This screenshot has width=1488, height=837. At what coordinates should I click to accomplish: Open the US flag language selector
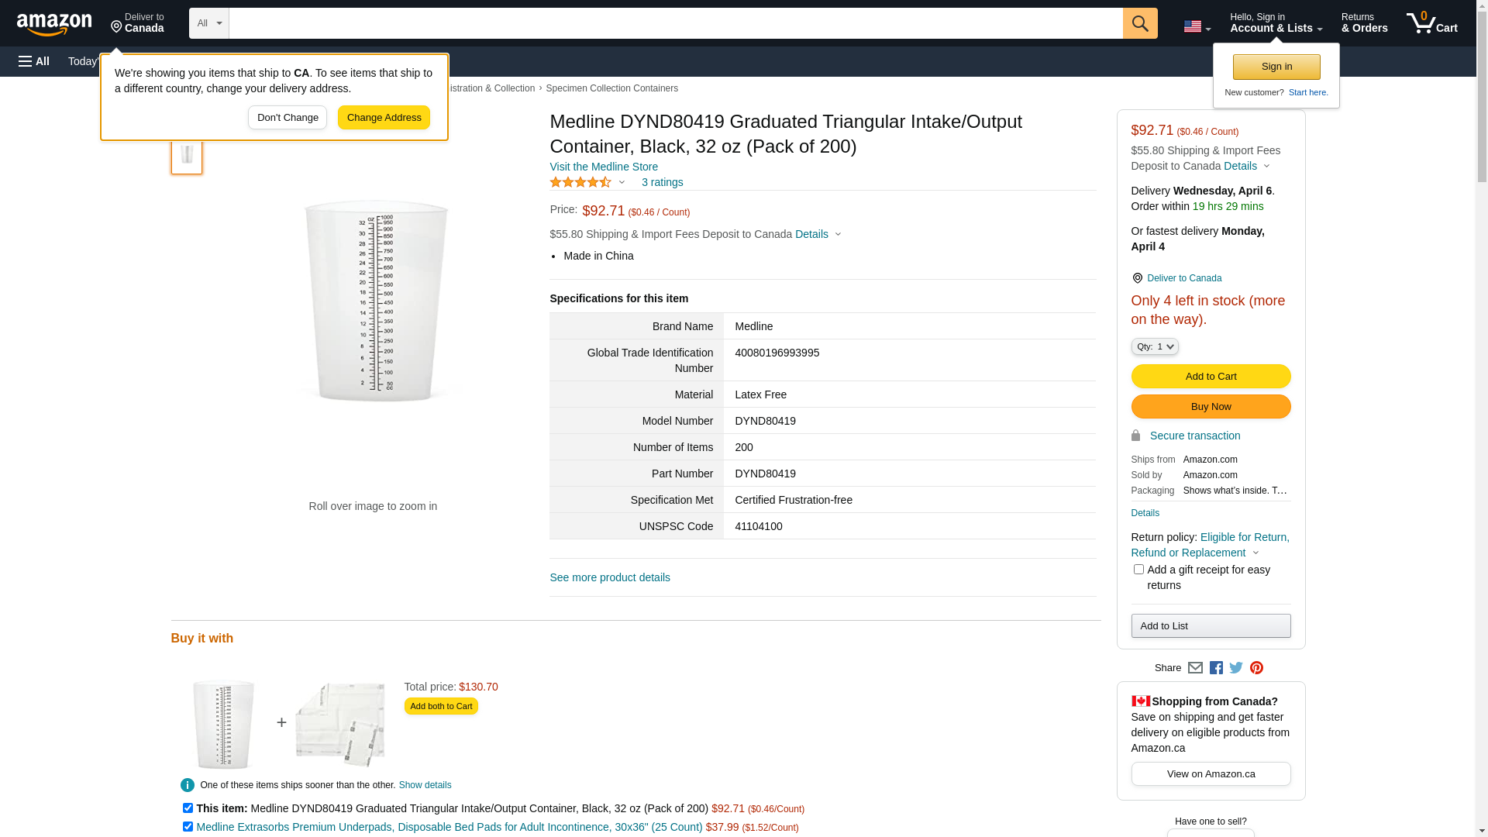(x=1197, y=26)
